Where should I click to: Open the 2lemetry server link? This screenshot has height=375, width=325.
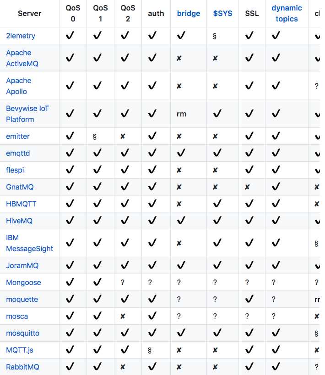[x=21, y=36]
